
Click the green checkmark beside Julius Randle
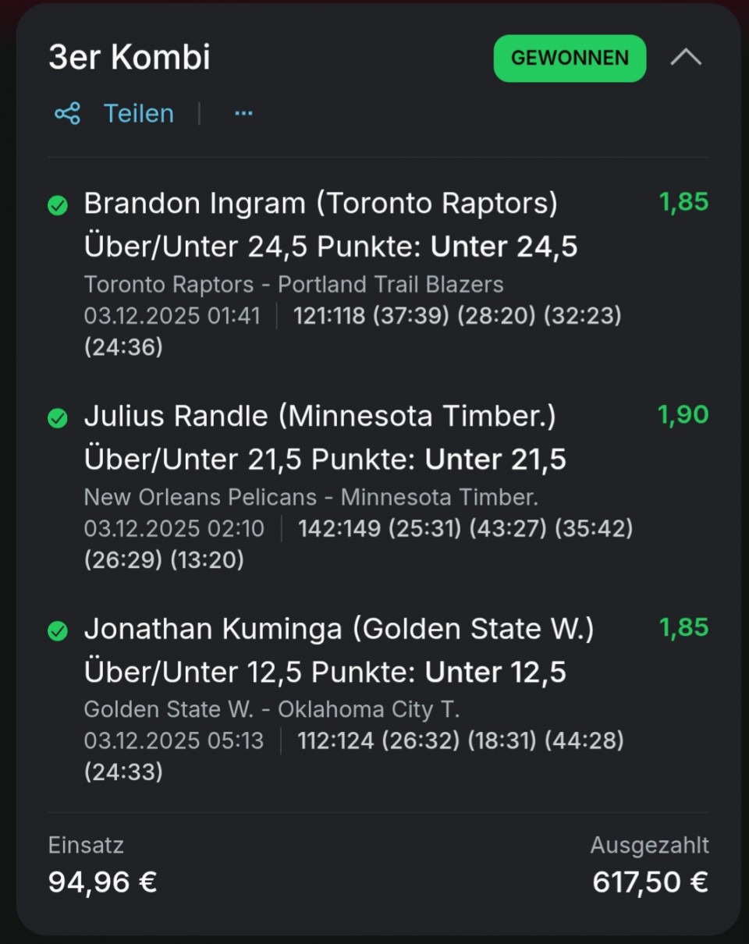(x=58, y=419)
